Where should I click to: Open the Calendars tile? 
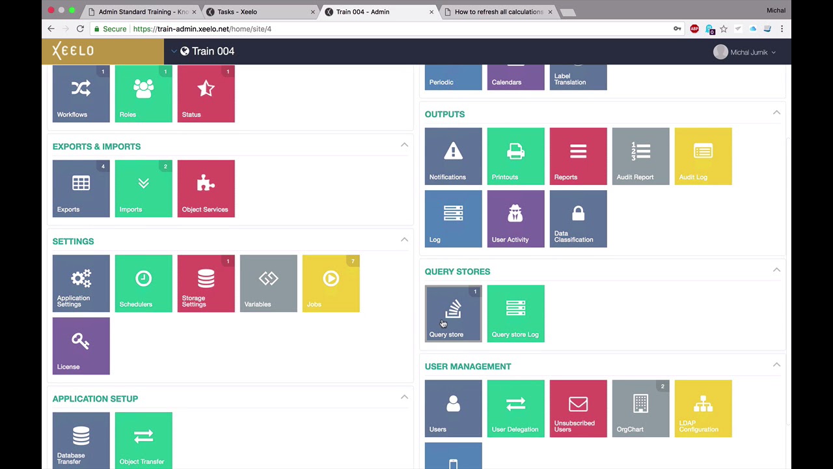pyautogui.click(x=515, y=78)
